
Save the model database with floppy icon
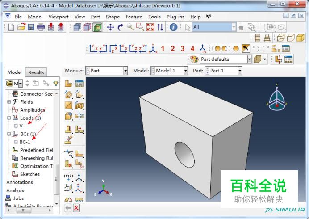[31, 27]
